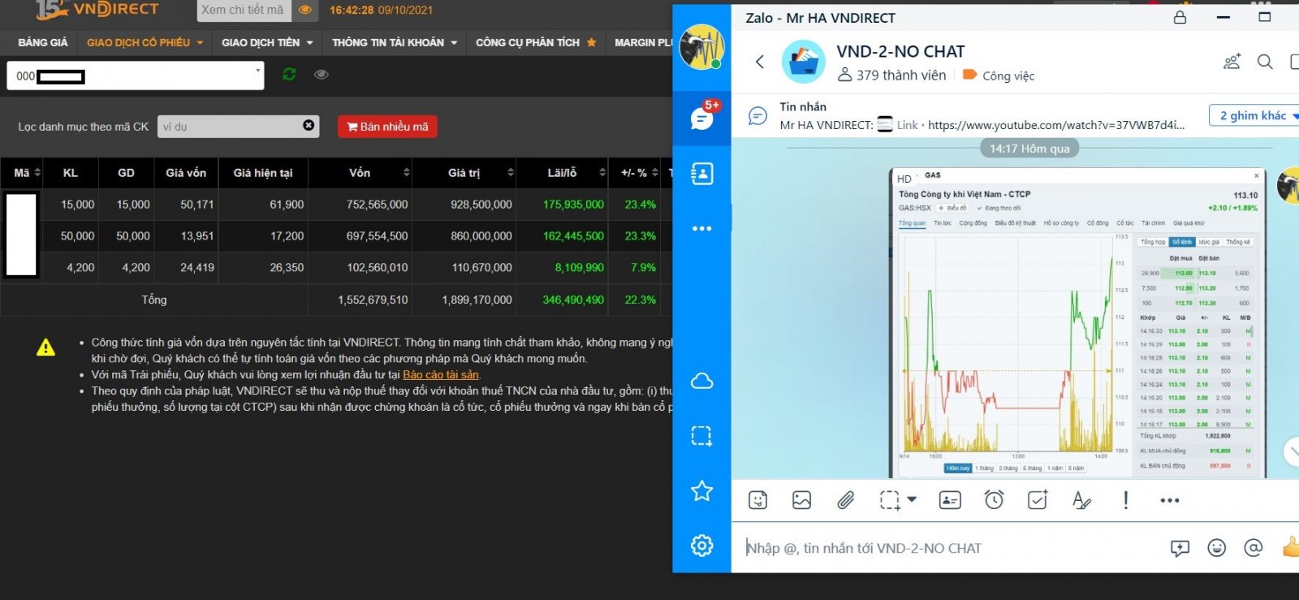
Task: Click the send image icon in chat toolbar
Action: click(801, 500)
